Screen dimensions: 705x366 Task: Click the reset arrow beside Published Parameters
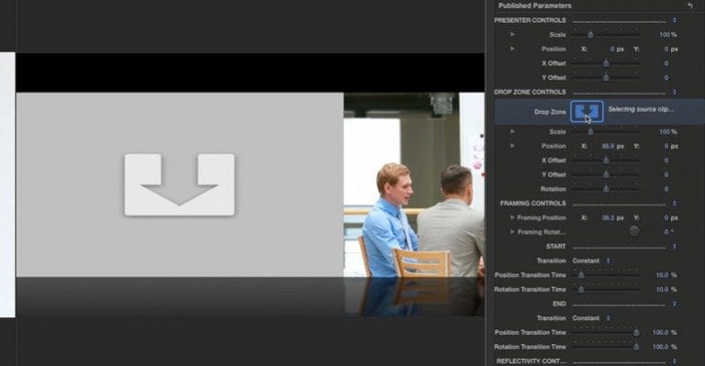click(690, 6)
